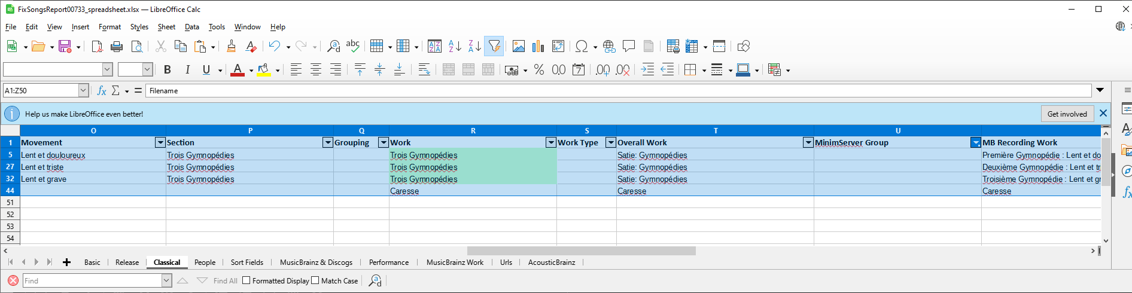
Task: Open Find & Replace magnifier icon
Action: tap(333, 46)
